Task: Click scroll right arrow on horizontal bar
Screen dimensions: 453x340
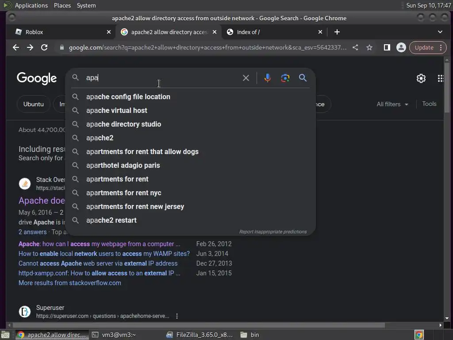Action: pyautogui.click(x=440, y=325)
